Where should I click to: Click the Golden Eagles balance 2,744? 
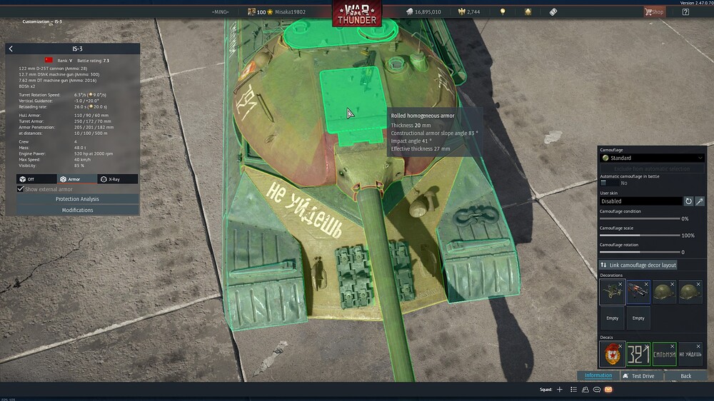[x=469, y=12]
